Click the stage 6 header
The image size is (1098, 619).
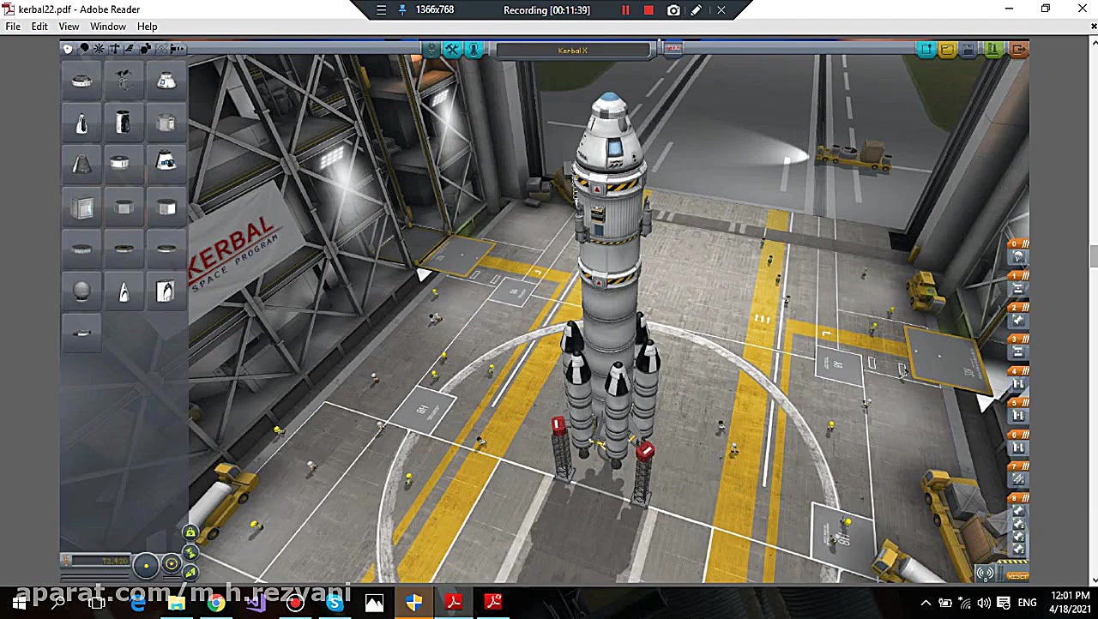pos(1018,435)
